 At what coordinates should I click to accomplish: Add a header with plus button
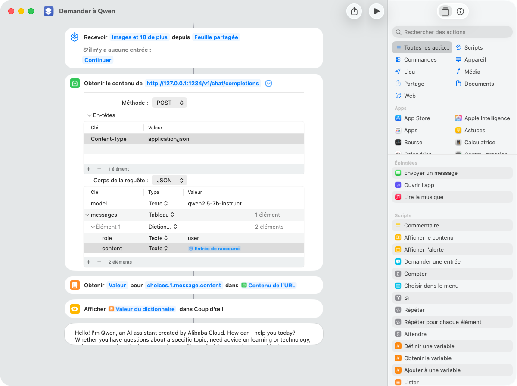[89, 169]
